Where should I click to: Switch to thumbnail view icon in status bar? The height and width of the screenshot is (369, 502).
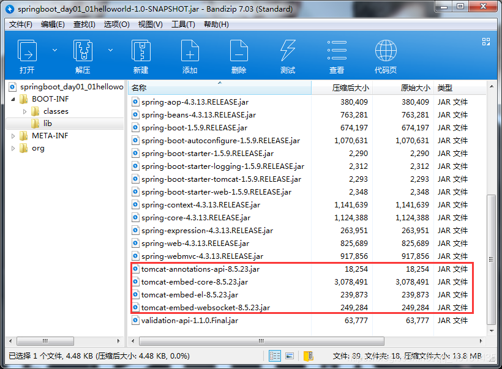pos(290,356)
